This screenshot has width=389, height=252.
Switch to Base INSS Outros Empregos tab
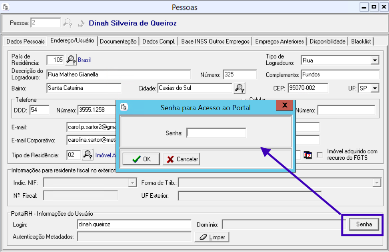coord(215,42)
